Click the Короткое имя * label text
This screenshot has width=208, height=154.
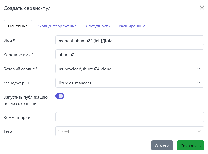point(19,55)
